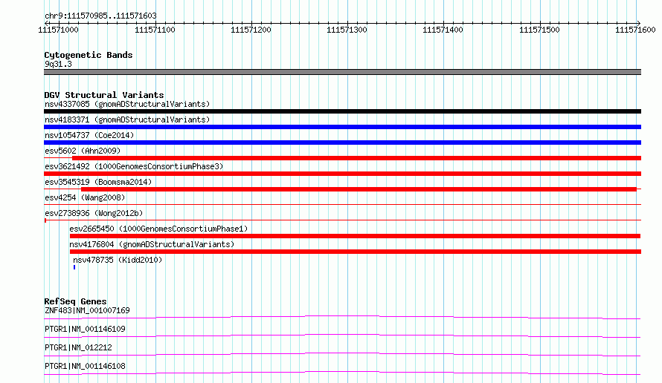Open the Cytogenetic Bands track heading
Screen dimensions: 662x383
point(89,55)
